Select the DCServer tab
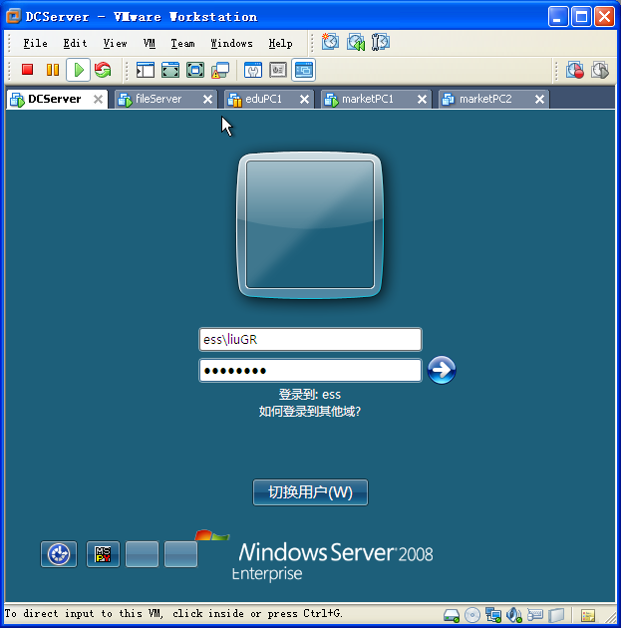The width and height of the screenshot is (621, 628). (55, 99)
